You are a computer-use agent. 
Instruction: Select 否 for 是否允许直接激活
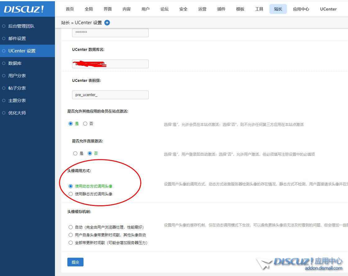click(x=90, y=154)
